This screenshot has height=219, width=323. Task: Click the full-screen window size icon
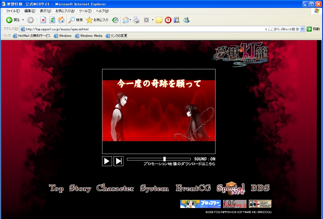click(x=146, y=20)
